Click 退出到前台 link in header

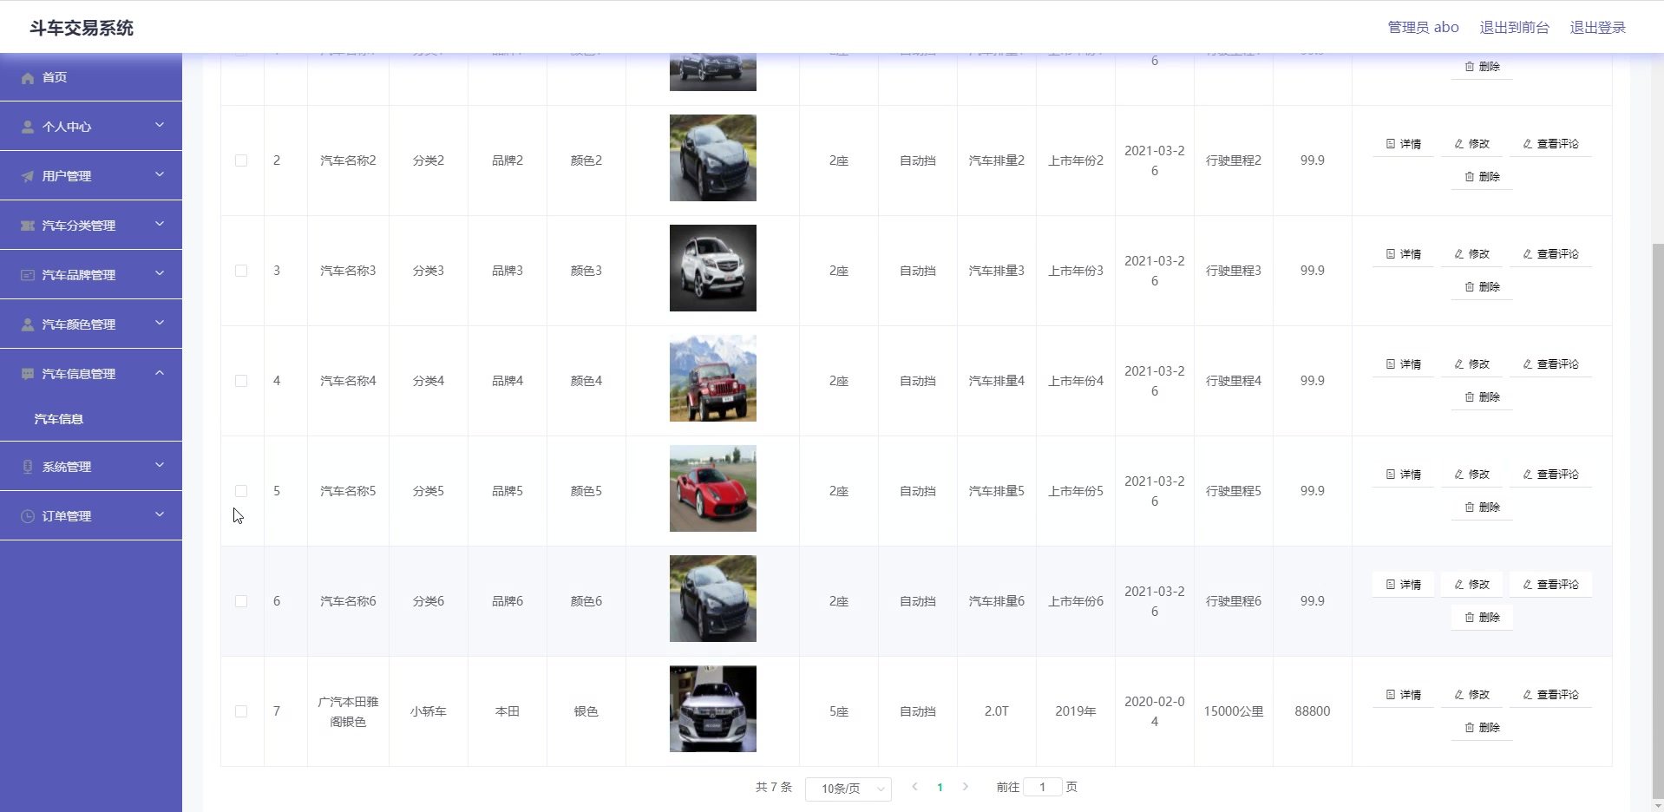click(1514, 28)
